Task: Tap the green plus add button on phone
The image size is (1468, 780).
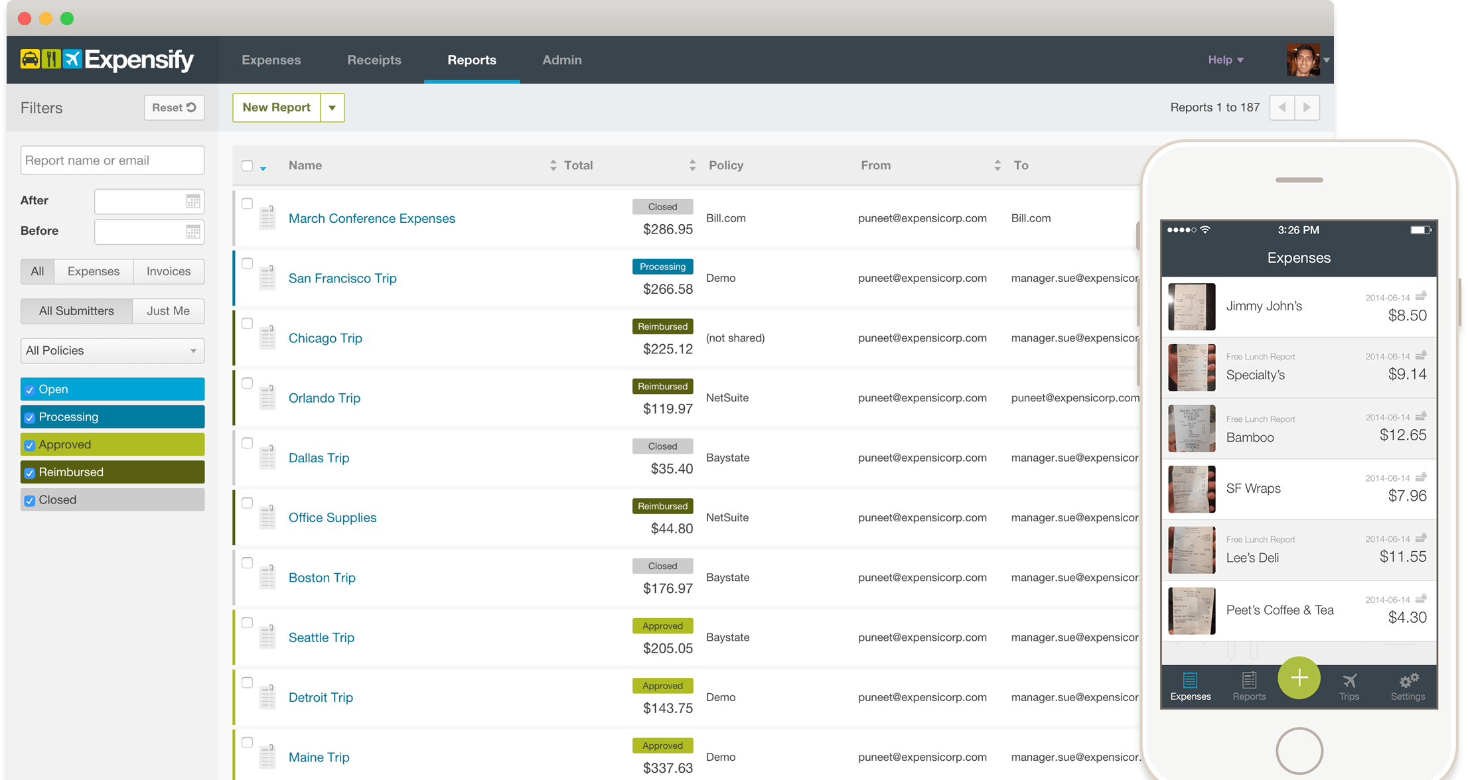Action: click(x=1299, y=678)
